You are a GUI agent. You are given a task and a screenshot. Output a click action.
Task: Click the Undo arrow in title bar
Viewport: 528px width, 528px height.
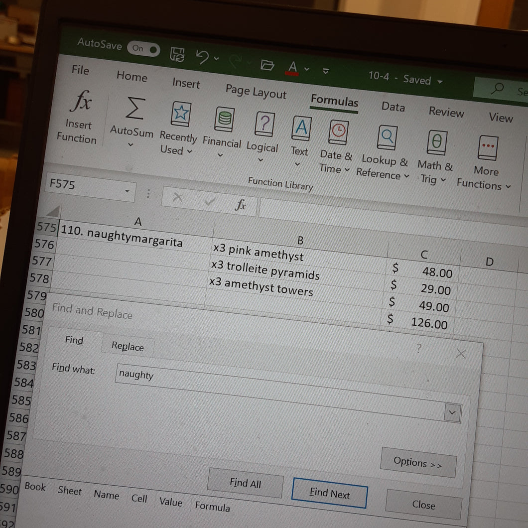point(203,57)
